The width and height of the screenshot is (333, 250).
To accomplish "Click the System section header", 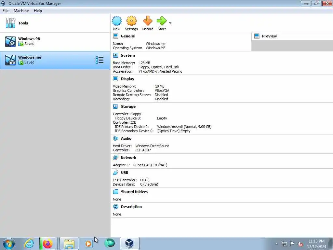I will (x=128, y=55).
